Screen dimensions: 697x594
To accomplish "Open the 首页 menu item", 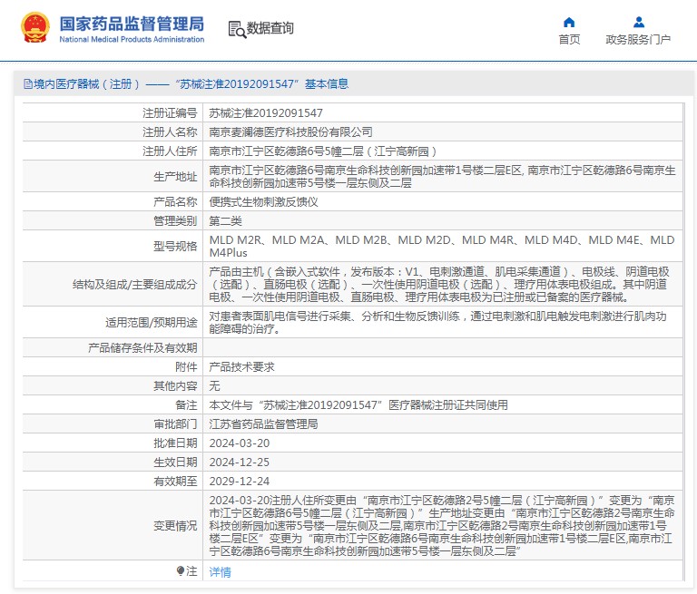I will pyautogui.click(x=569, y=40).
